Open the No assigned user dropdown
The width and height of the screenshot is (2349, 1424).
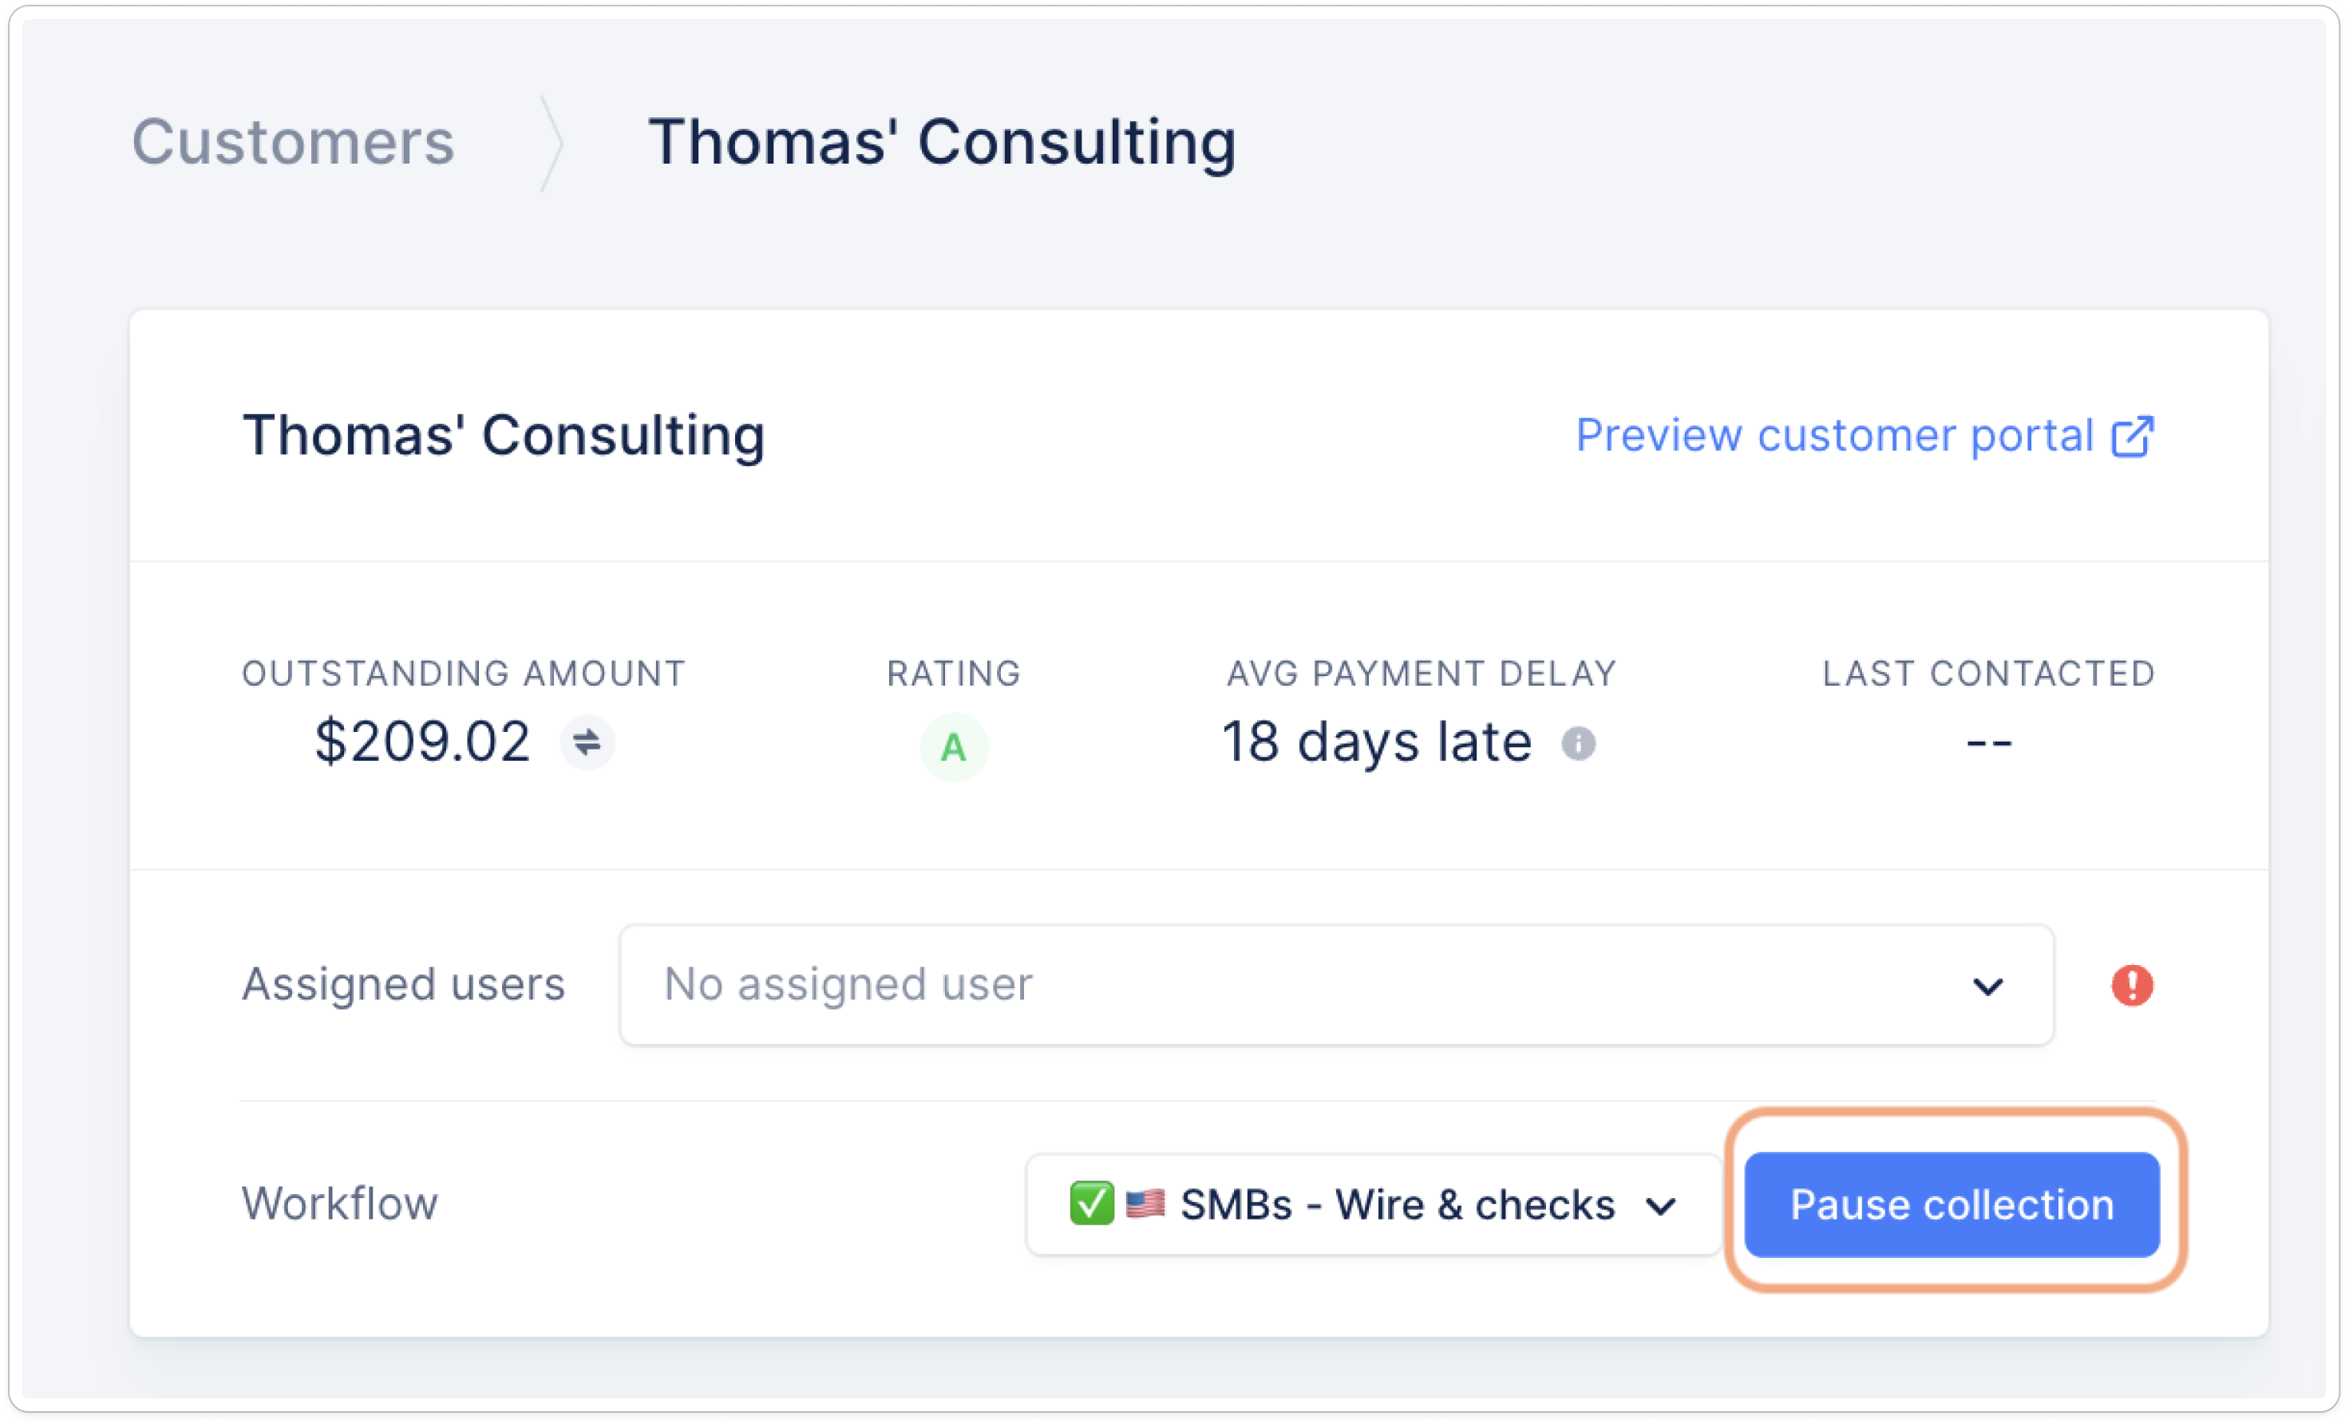pyautogui.click(x=1335, y=985)
